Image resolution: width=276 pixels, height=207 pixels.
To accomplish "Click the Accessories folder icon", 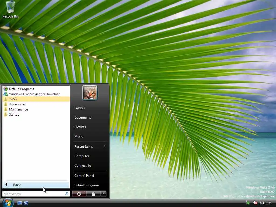I will pyautogui.click(x=6, y=104).
